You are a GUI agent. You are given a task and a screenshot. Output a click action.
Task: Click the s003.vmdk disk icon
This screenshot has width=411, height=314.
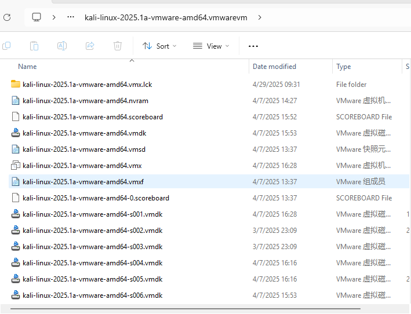coord(16,246)
